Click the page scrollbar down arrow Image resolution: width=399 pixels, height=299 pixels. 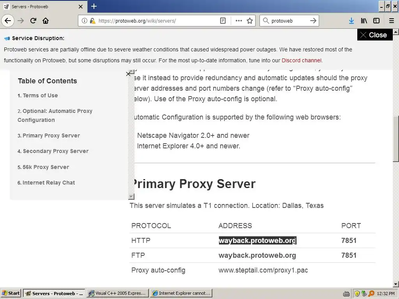point(396,284)
